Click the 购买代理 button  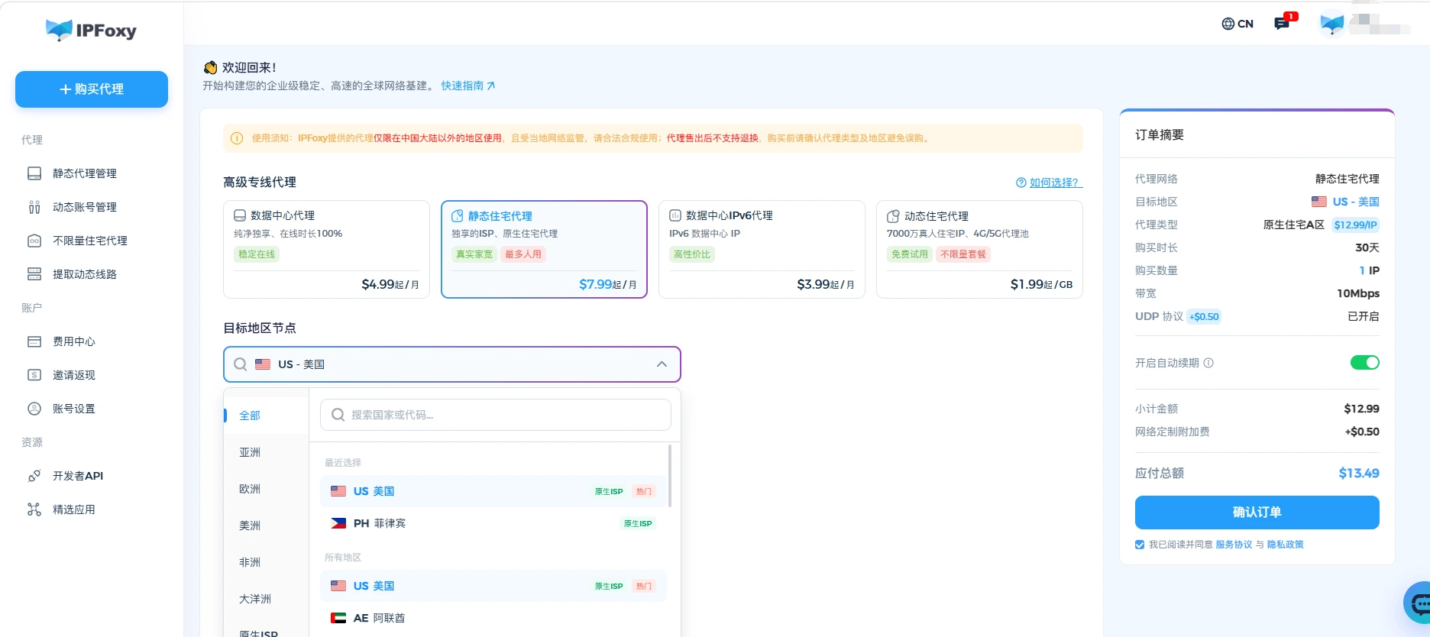tap(92, 89)
